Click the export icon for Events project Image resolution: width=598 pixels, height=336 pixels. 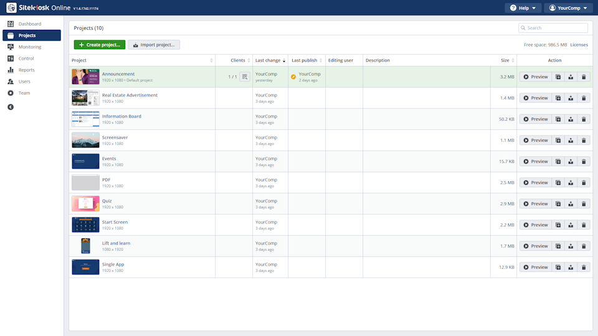pos(571,162)
